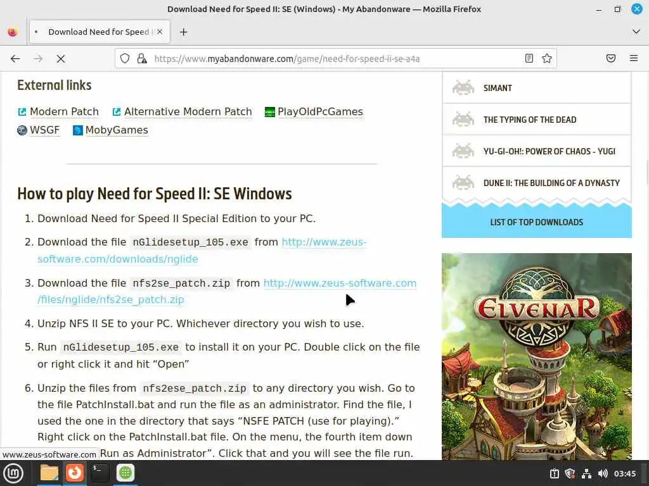Toggle Reader View icon
649x486 pixels.
click(529, 59)
